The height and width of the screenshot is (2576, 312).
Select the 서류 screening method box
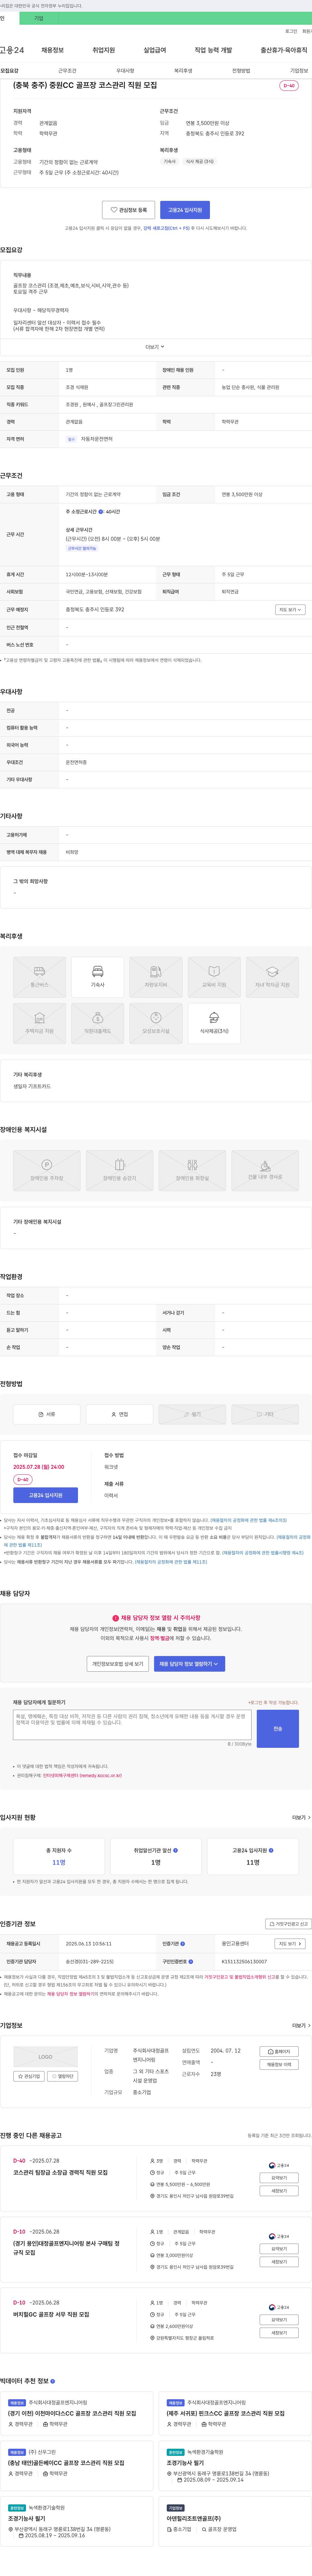point(47,1414)
